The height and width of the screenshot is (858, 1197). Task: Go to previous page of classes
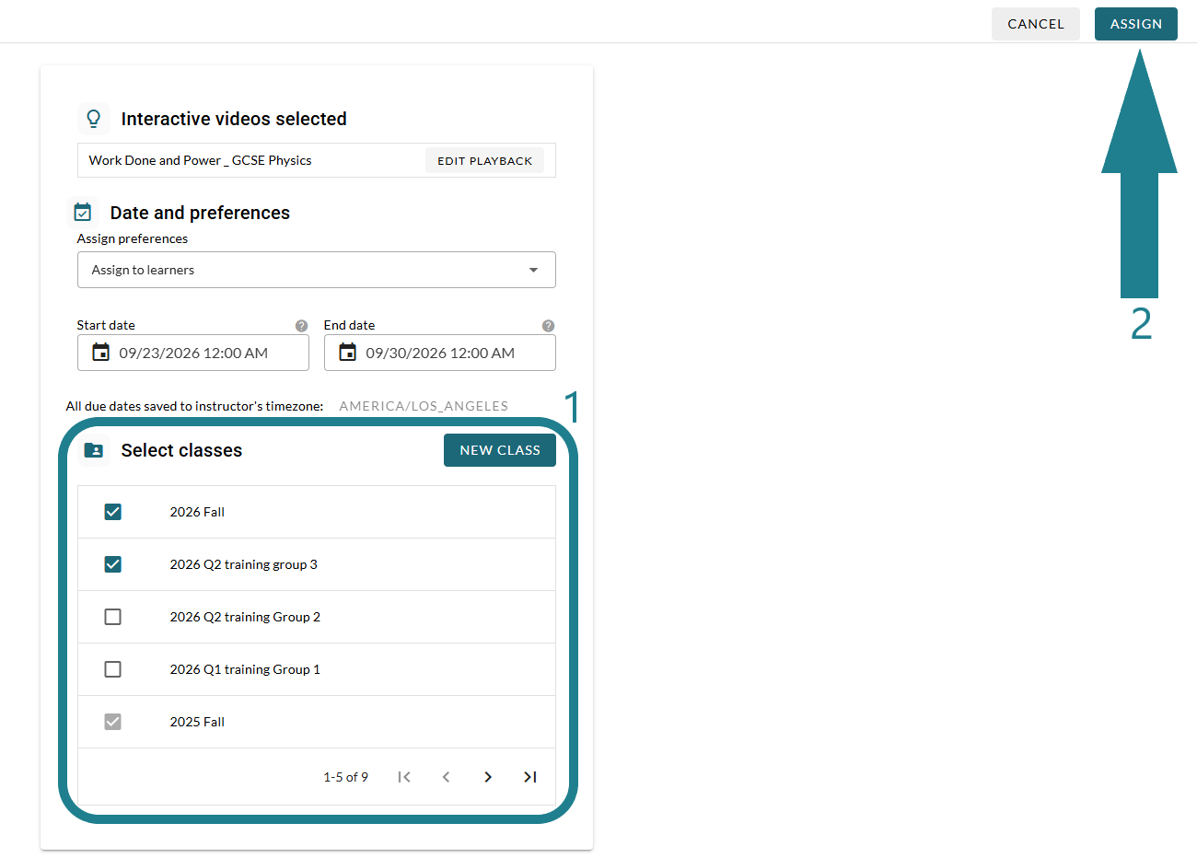click(x=446, y=777)
